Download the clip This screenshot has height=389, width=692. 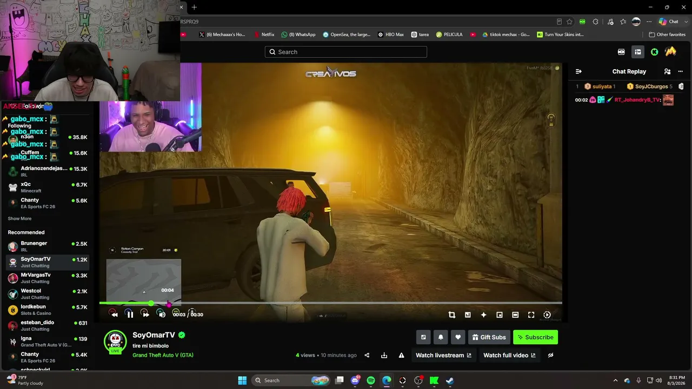point(384,355)
